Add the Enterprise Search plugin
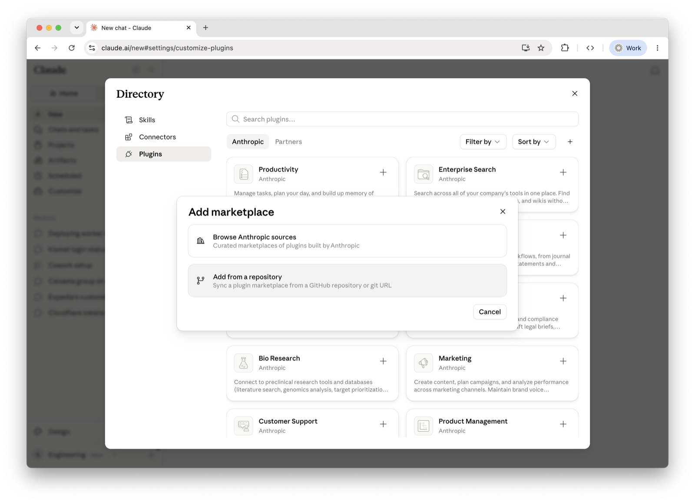Screen dimensions: 695x503 pyautogui.click(x=563, y=172)
